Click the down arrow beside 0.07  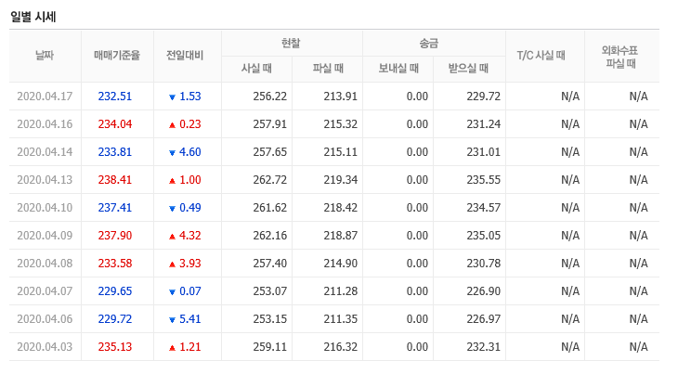click(172, 292)
